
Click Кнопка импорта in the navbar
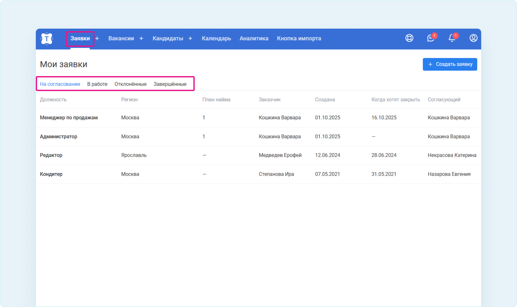(299, 38)
